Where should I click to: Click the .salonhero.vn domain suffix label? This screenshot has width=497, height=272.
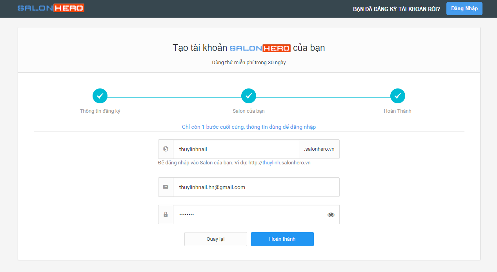pos(319,149)
